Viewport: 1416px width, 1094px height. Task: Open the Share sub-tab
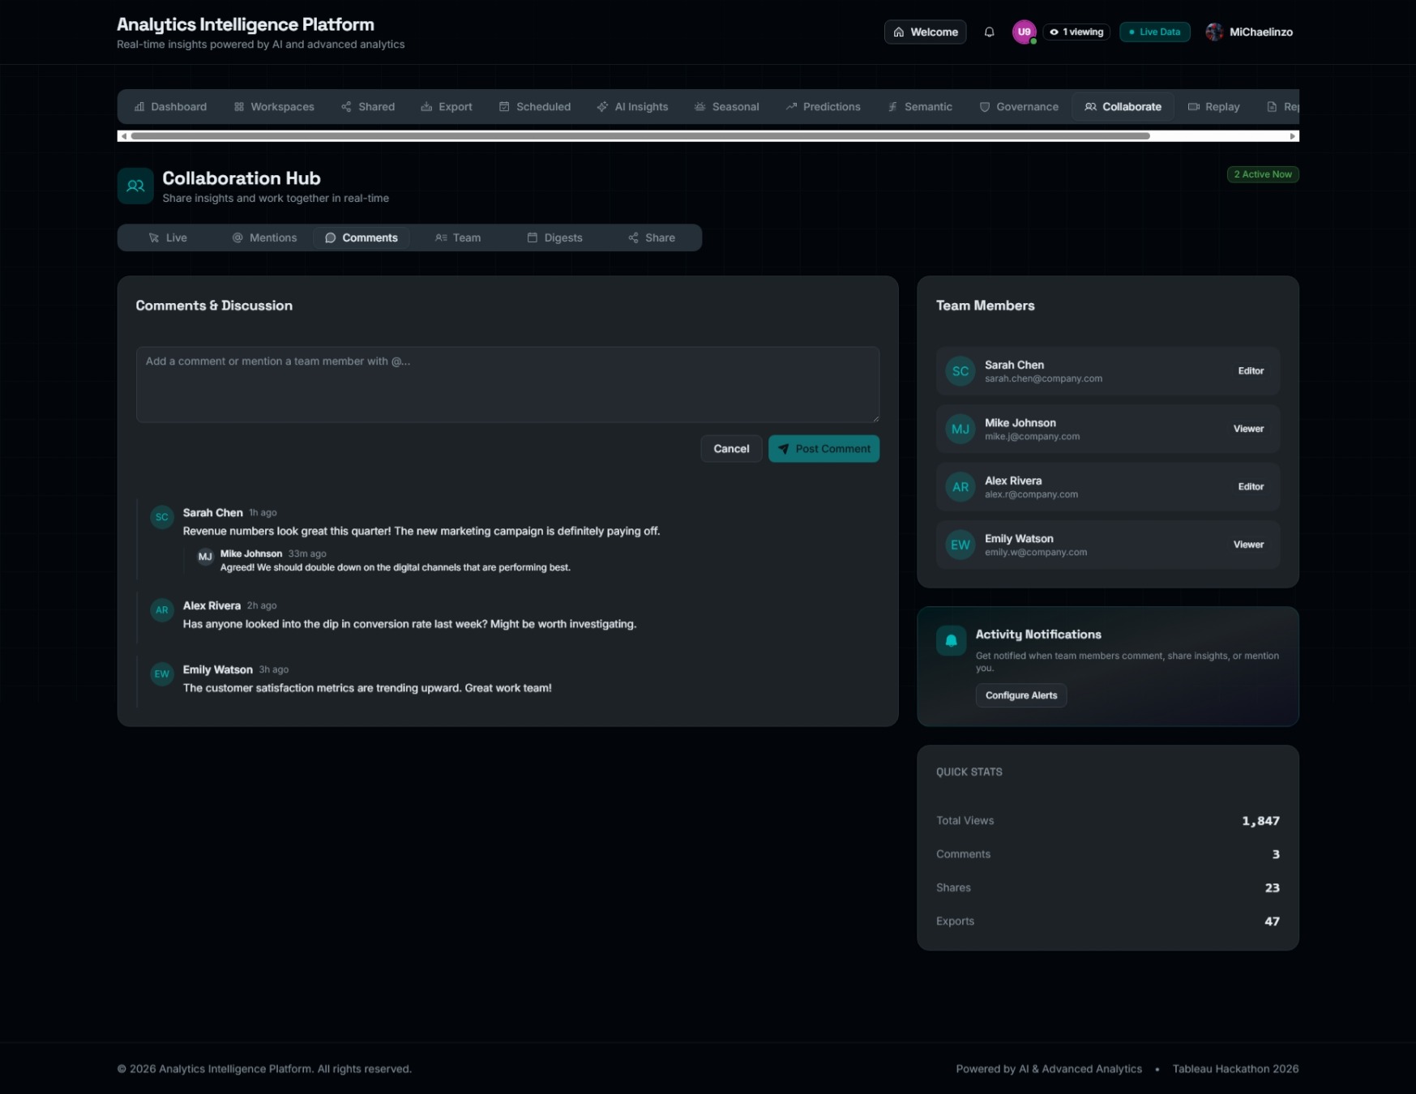tap(652, 238)
